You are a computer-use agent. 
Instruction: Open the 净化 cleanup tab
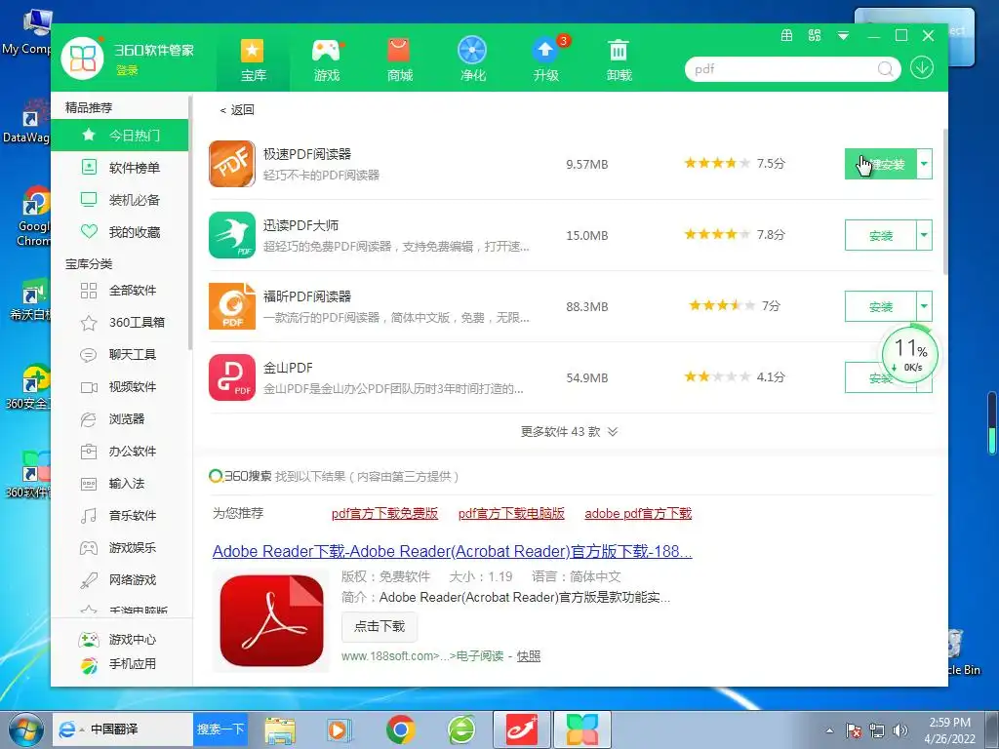coord(473,60)
